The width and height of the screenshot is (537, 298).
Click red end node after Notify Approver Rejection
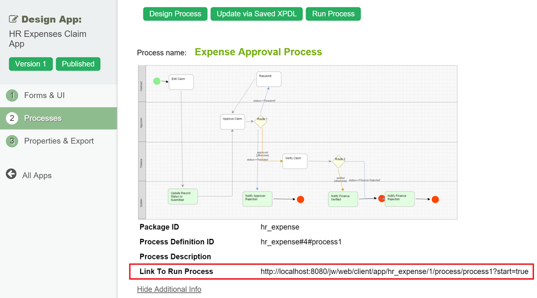(301, 199)
